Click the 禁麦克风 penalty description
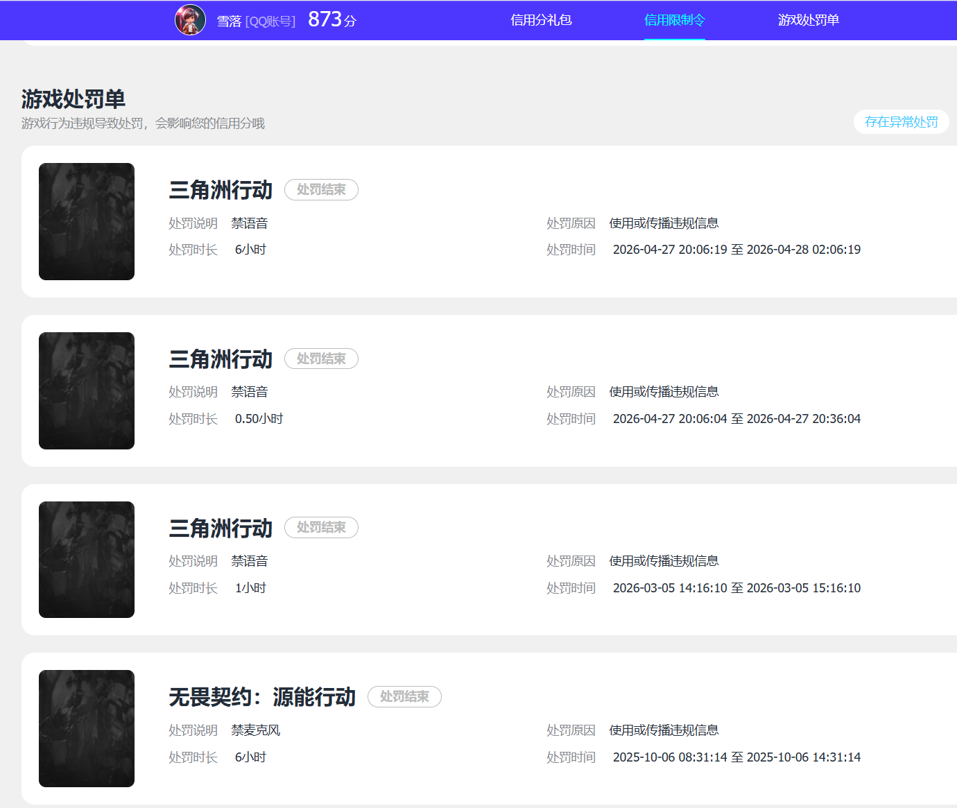 click(256, 730)
